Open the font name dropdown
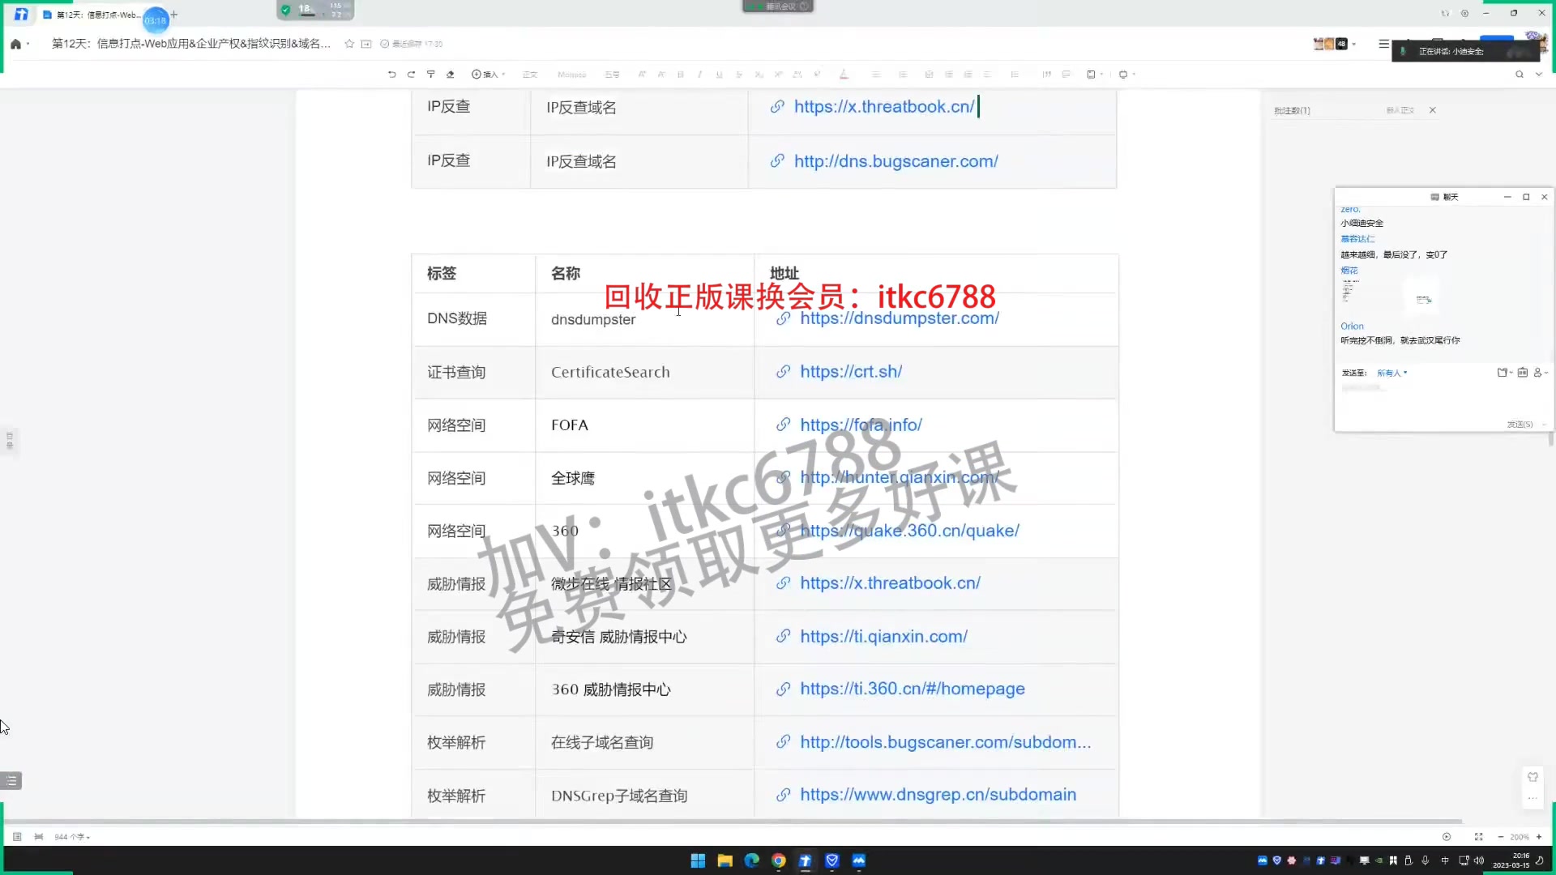The width and height of the screenshot is (1556, 875). pyautogui.click(x=572, y=74)
